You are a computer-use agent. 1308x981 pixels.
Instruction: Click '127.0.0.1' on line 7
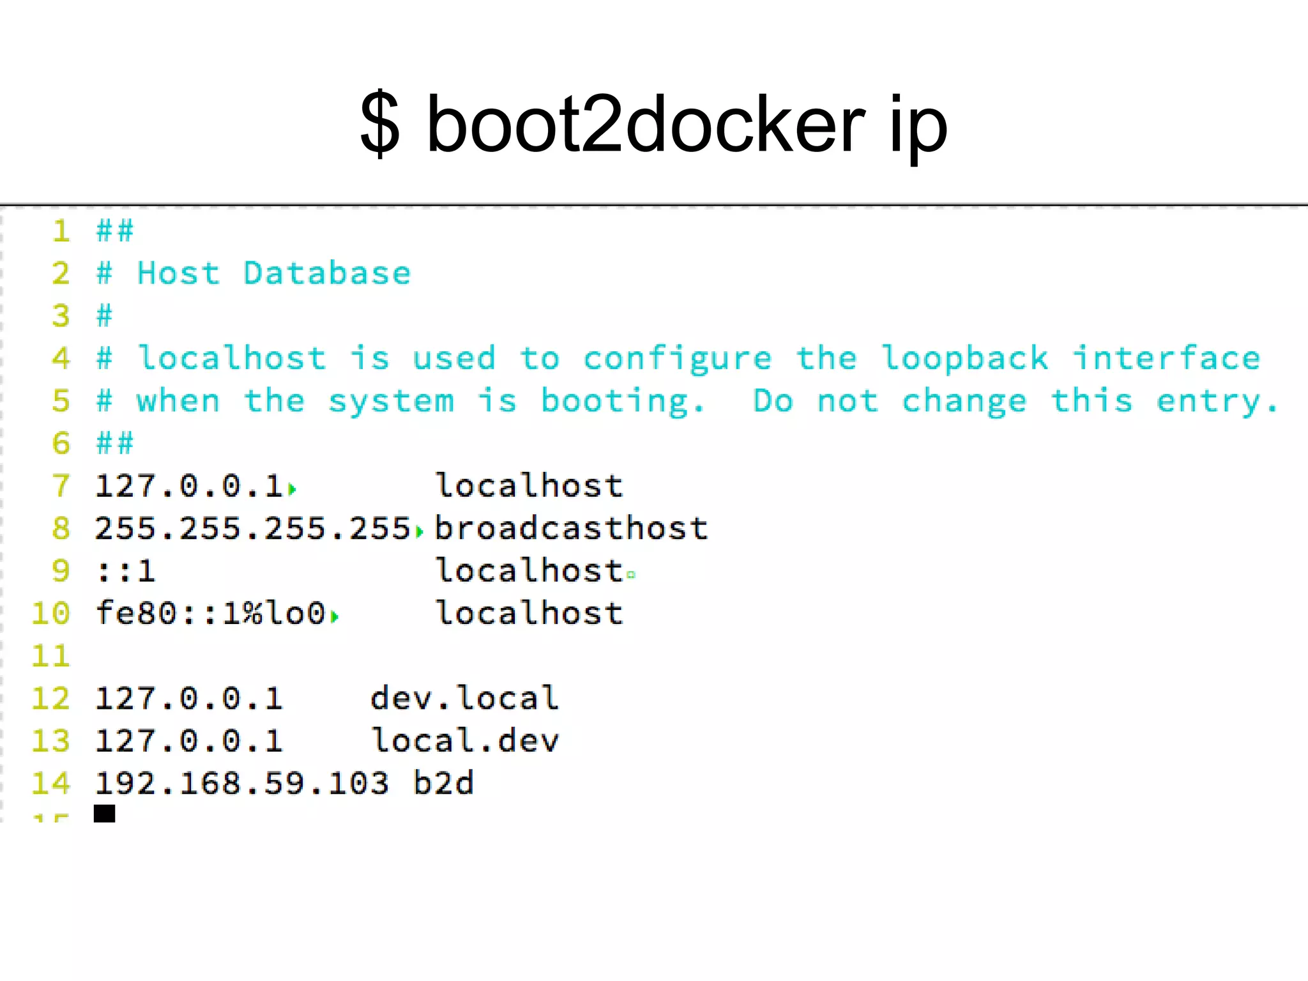pos(189,486)
